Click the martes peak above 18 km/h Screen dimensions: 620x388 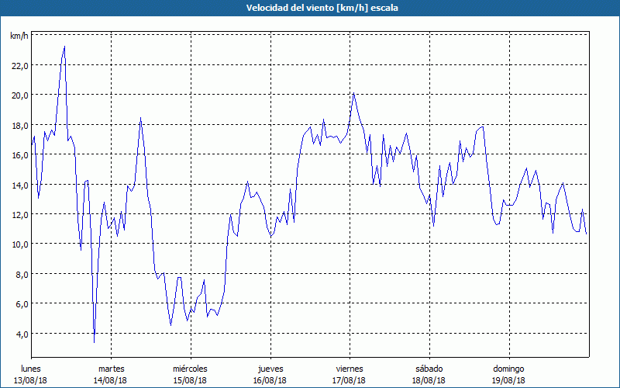[x=141, y=118]
